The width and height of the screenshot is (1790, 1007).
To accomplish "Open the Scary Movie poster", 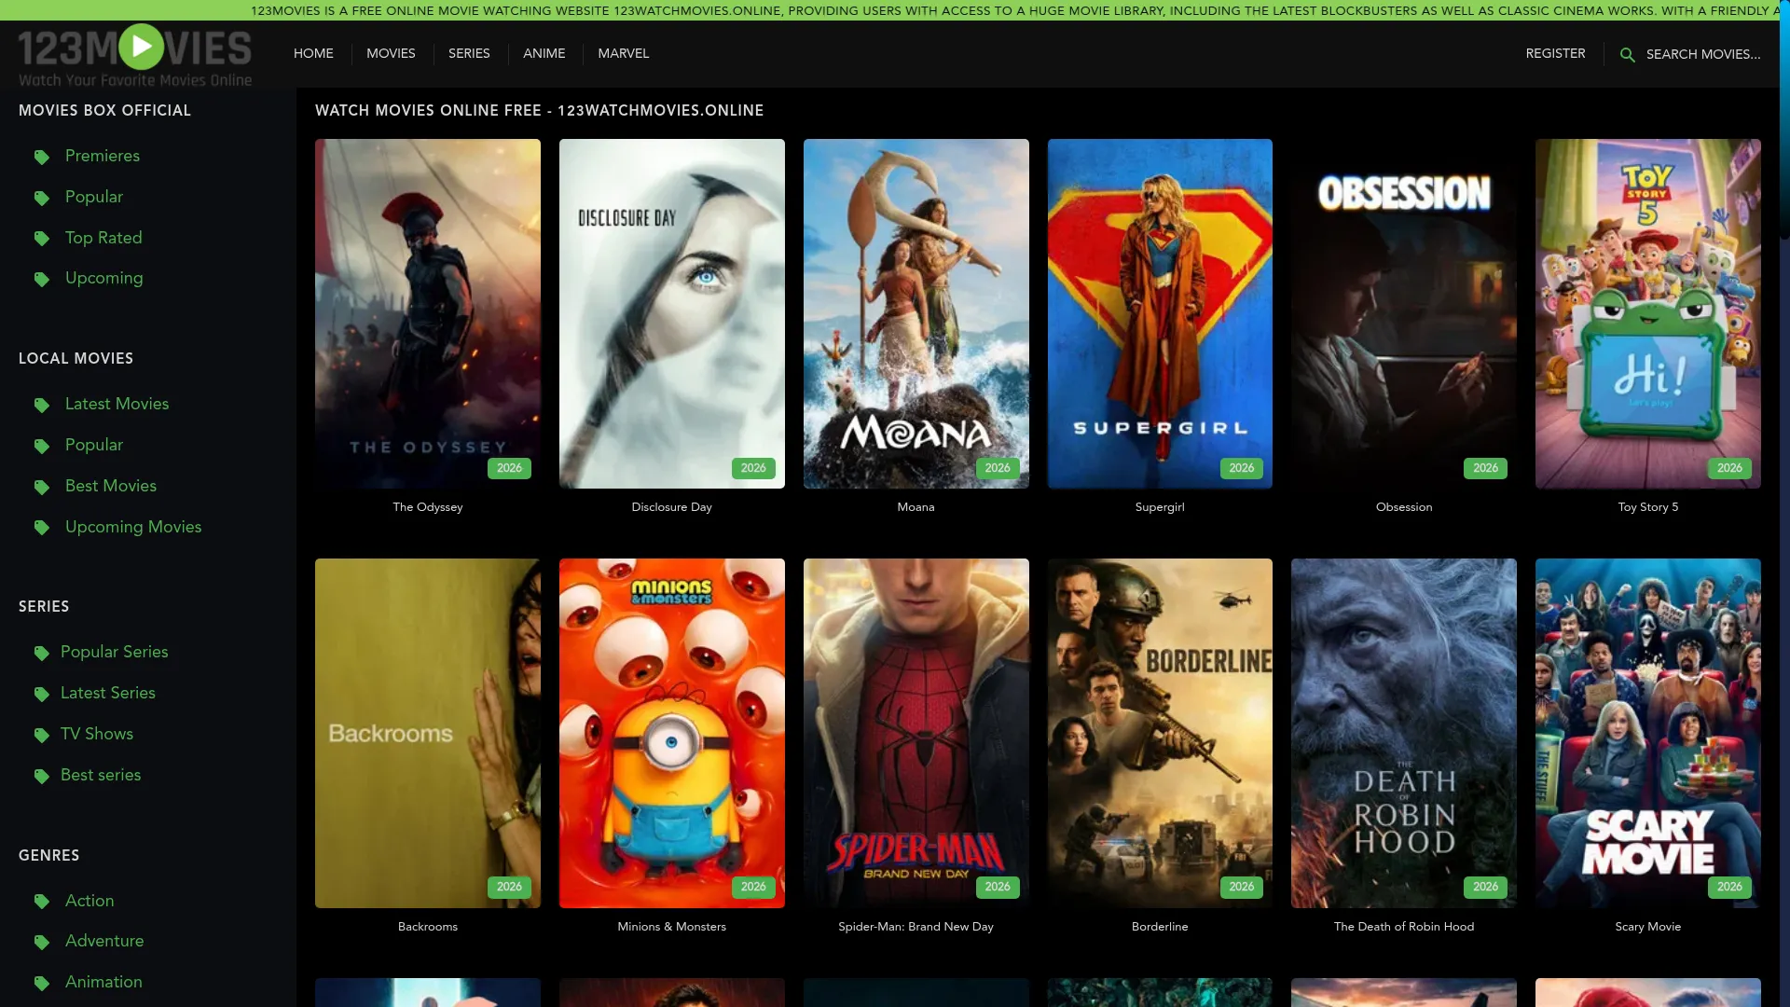I will [1648, 733].
